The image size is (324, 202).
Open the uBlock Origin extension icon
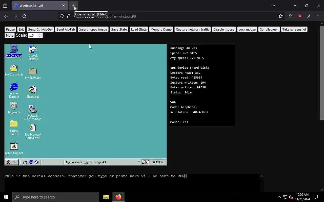pos(300,16)
